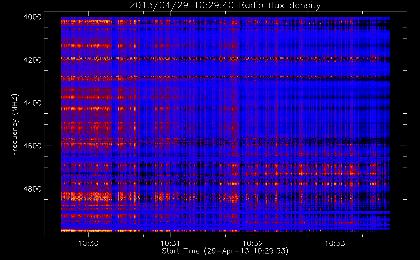Click the 10:31 time axis label
The width and height of the screenshot is (420, 260).
click(170, 243)
